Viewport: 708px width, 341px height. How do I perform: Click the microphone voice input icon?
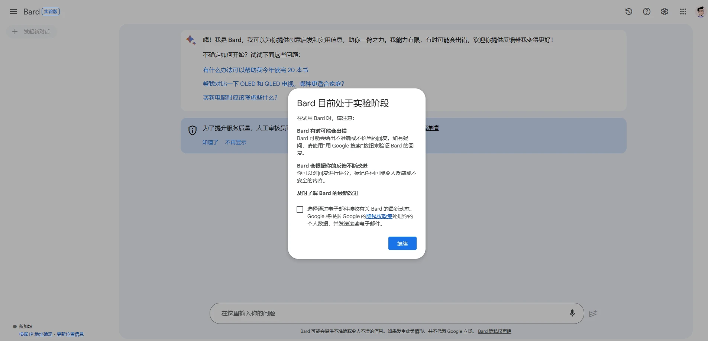point(572,313)
